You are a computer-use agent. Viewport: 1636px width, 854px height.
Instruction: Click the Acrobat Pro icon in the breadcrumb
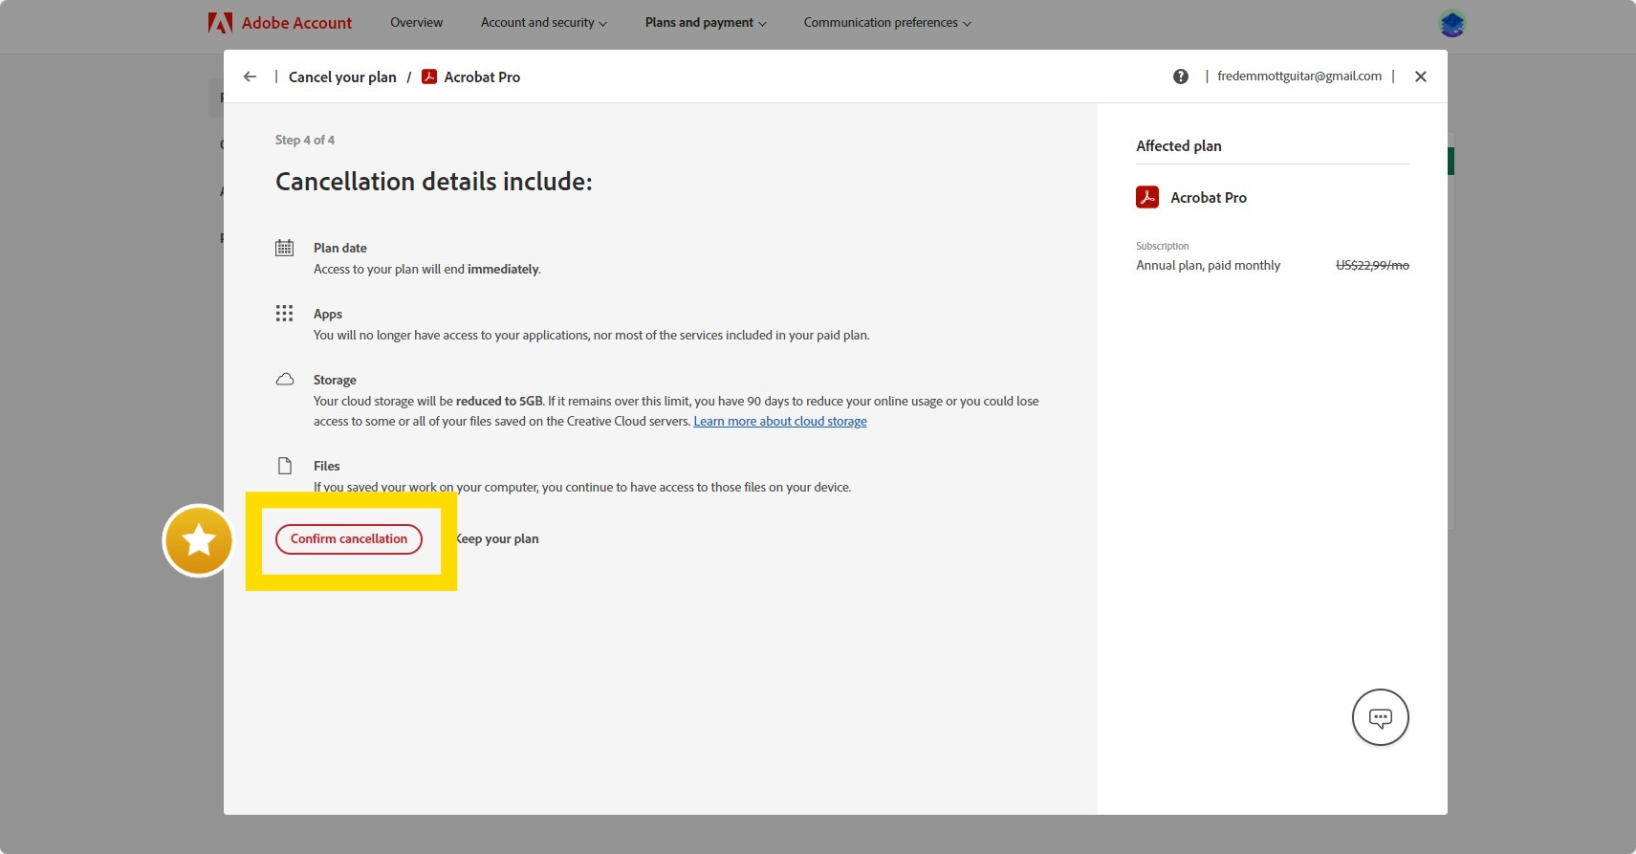pos(429,77)
